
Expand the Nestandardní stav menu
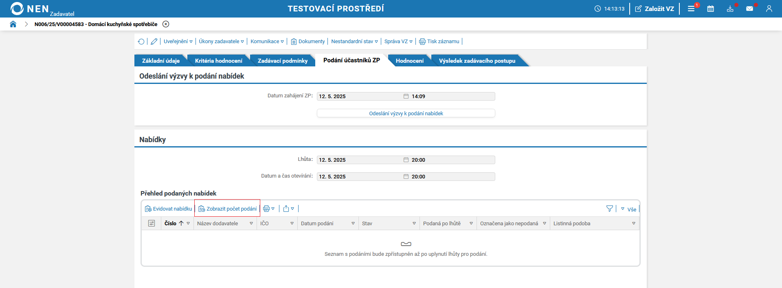click(354, 42)
